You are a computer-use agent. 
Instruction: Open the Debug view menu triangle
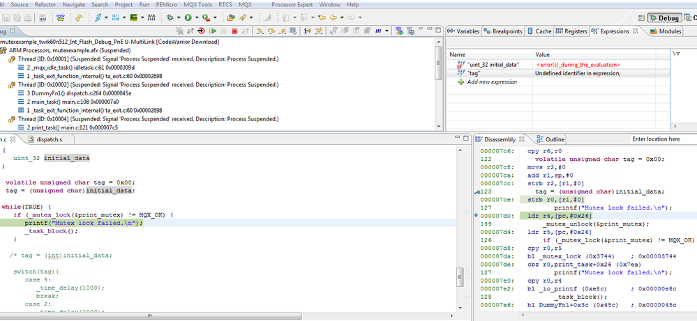[421, 29]
